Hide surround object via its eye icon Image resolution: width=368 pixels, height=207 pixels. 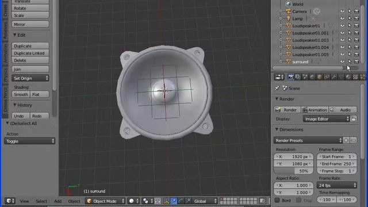pyautogui.click(x=343, y=62)
